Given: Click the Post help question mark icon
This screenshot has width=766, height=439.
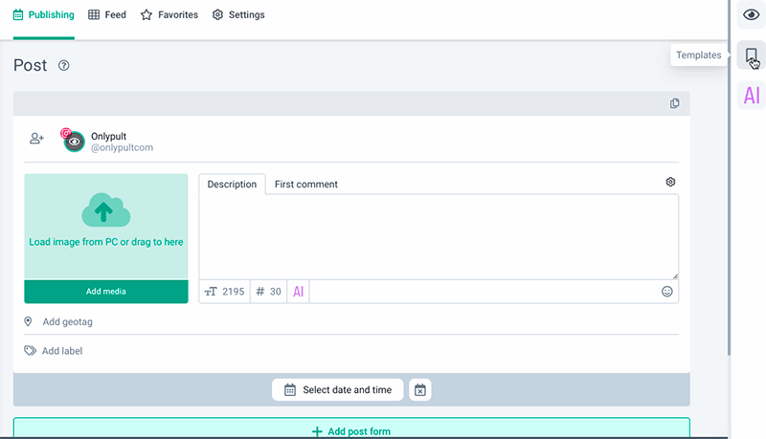Looking at the screenshot, I should pos(64,66).
